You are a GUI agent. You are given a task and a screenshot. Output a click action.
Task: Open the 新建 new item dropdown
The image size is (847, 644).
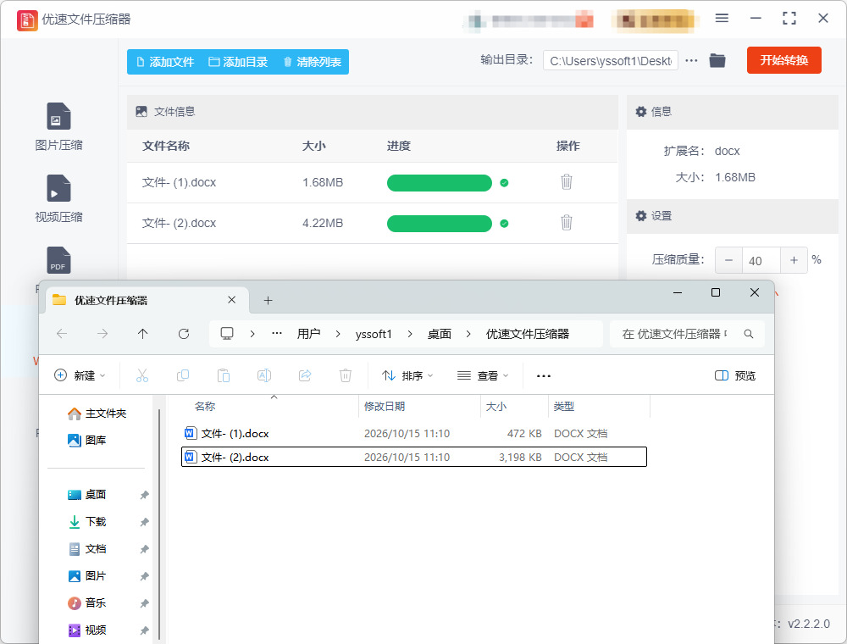[80, 375]
